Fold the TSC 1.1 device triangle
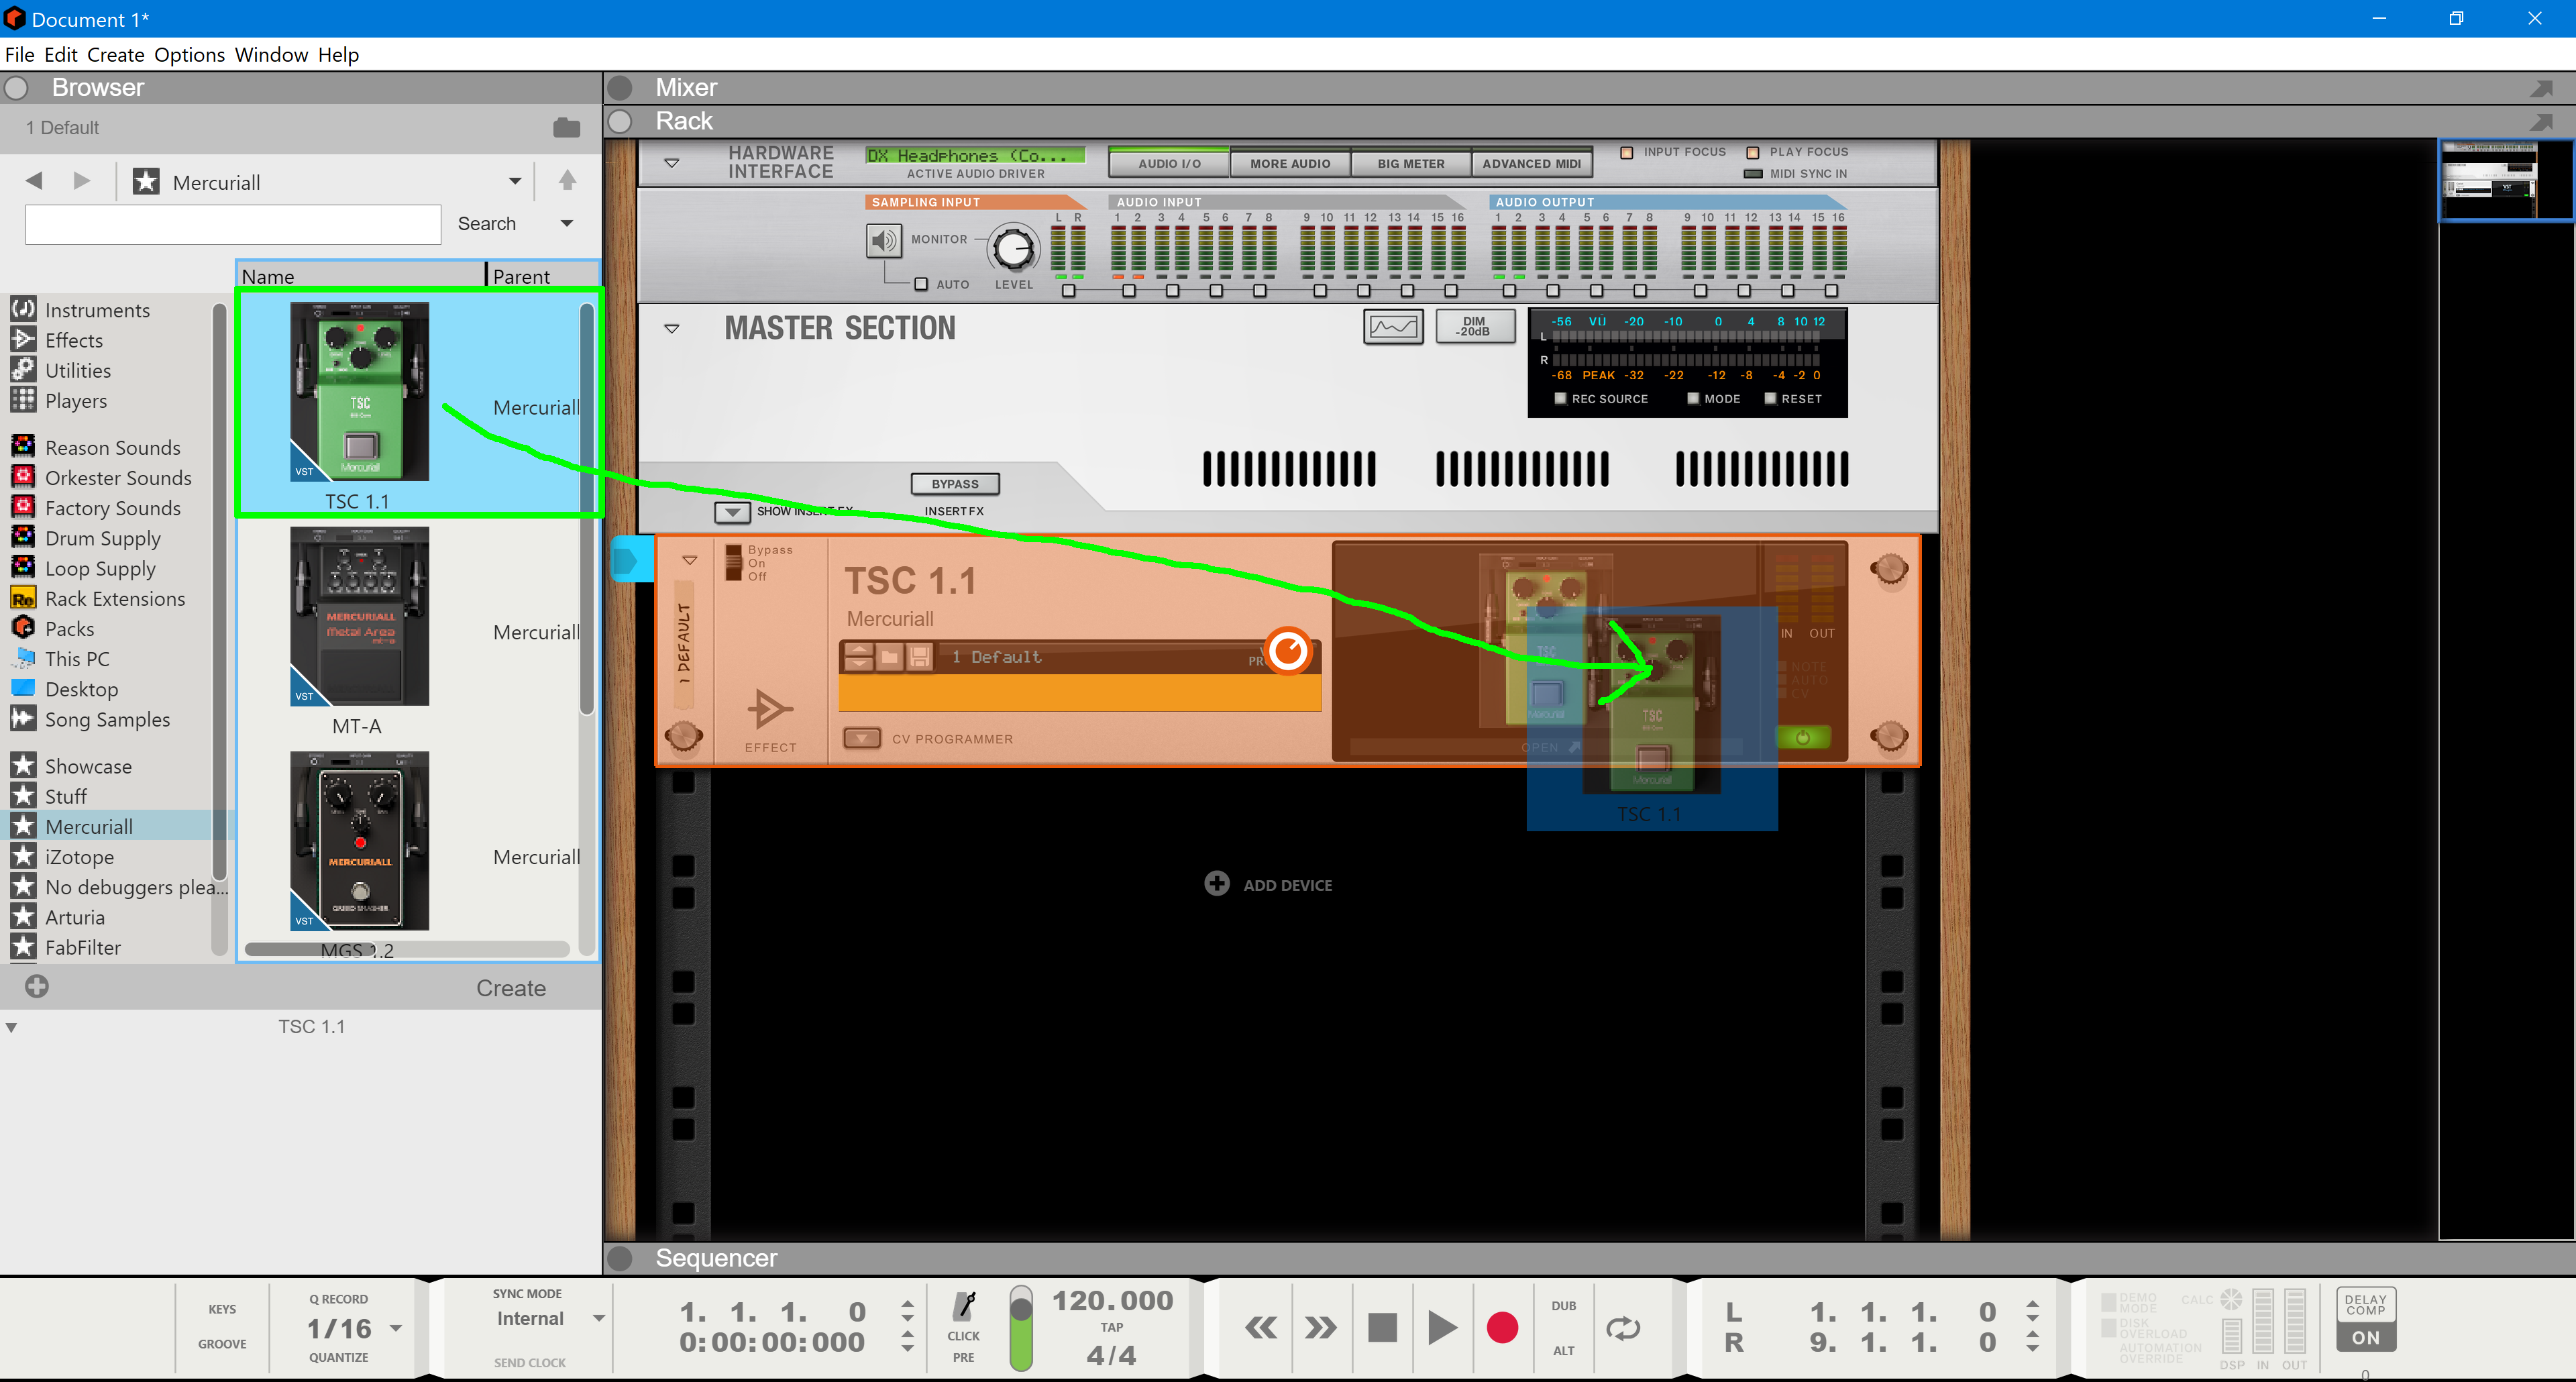 click(690, 560)
